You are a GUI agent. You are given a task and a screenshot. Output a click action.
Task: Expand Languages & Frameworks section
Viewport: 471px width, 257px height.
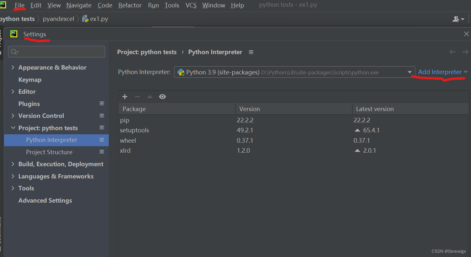click(x=13, y=176)
